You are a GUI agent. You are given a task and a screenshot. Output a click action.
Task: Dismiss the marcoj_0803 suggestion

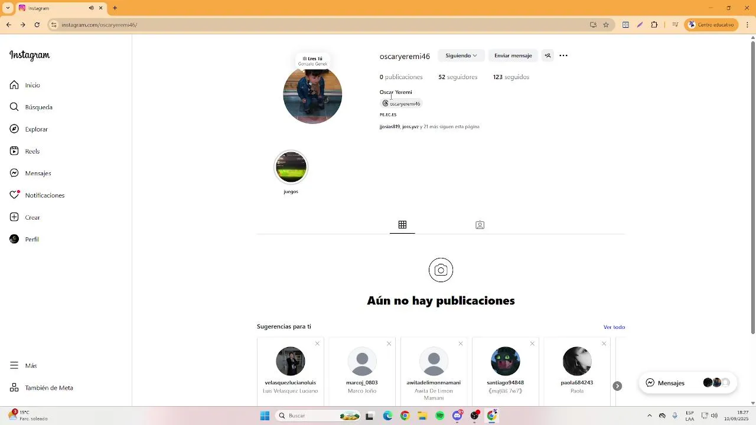tap(389, 344)
